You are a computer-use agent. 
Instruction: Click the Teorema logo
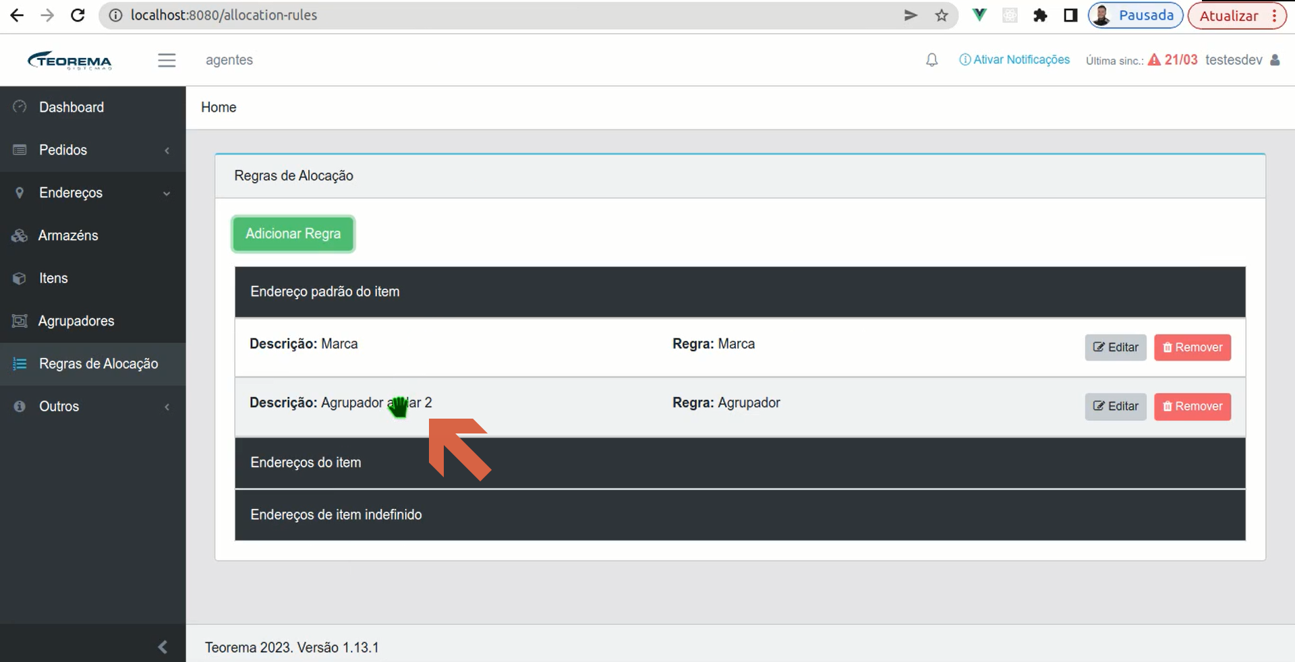[69, 60]
